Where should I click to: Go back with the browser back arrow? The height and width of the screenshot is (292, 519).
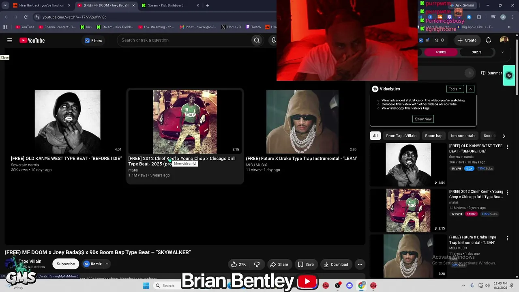coord(6,17)
